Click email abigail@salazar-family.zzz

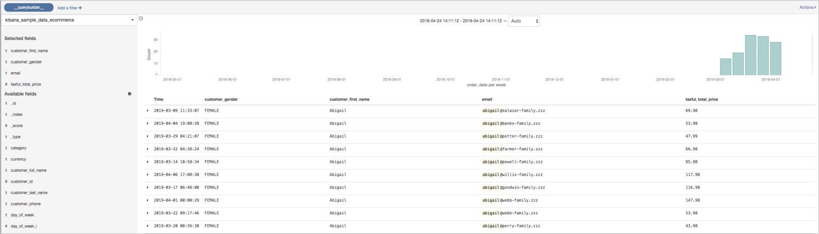pyautogui.click(x=514, y=110)
